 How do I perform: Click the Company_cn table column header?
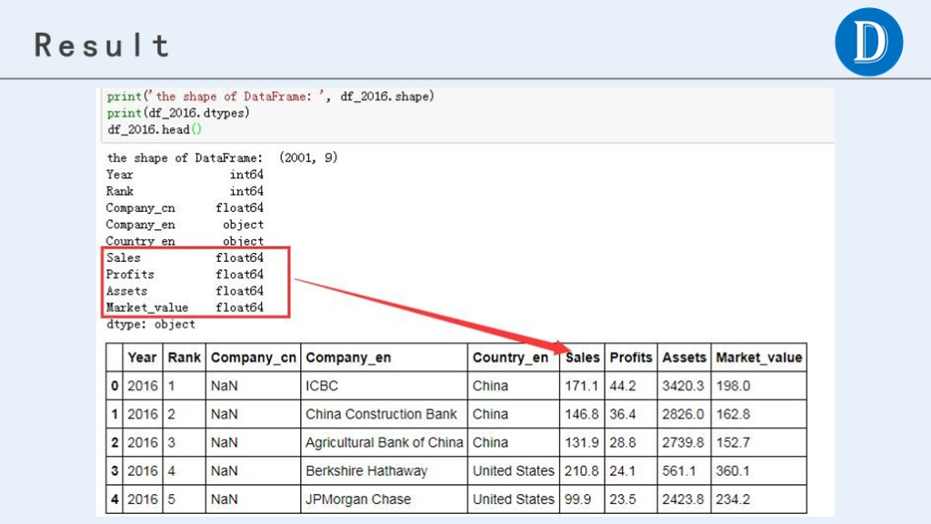253,358
